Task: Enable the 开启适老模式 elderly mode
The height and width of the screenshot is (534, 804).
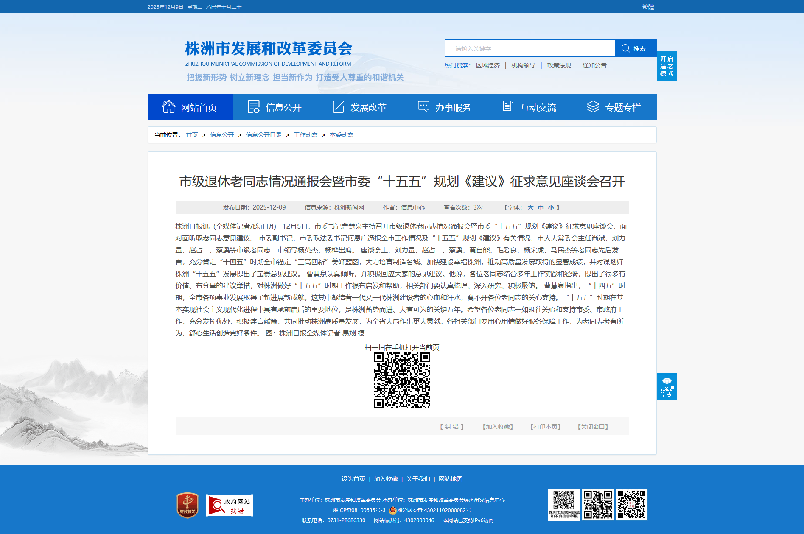Action: pos(667,66)
